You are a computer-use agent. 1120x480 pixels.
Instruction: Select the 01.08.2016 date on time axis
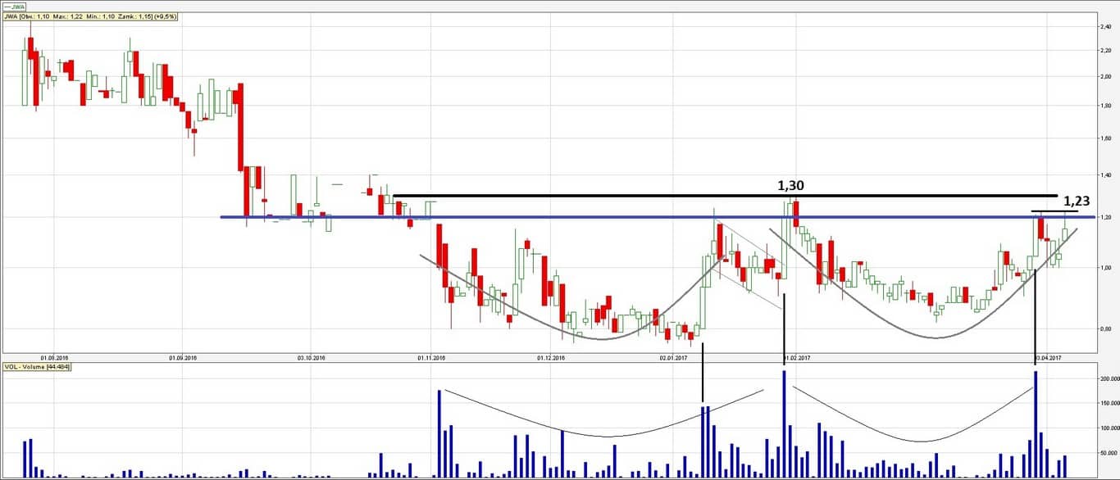click(x=54, y=358)
